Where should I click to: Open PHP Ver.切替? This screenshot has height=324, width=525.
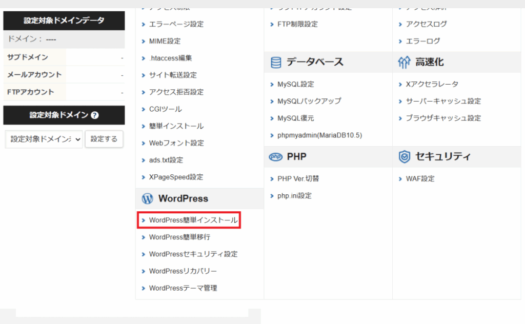coord(298,179)
